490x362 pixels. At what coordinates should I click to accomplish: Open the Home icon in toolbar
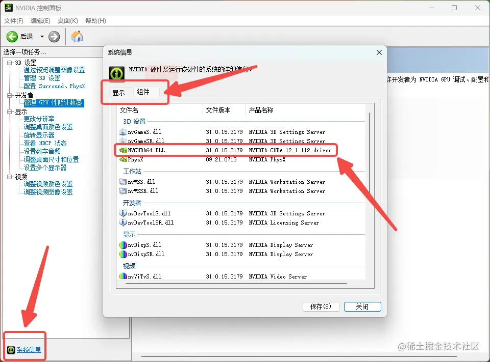(77, 37)
